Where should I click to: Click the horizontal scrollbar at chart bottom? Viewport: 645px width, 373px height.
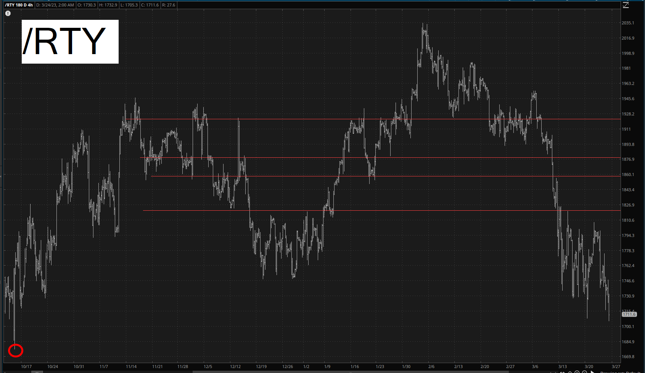click(305, 371)
